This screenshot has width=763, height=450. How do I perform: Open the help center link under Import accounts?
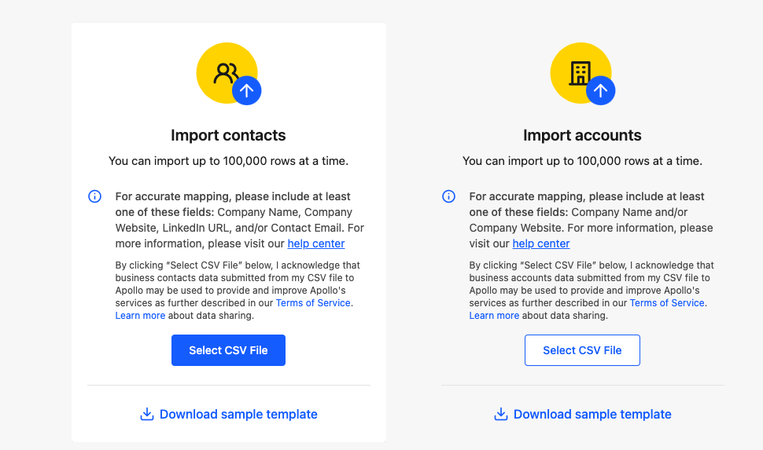point(541,243)
